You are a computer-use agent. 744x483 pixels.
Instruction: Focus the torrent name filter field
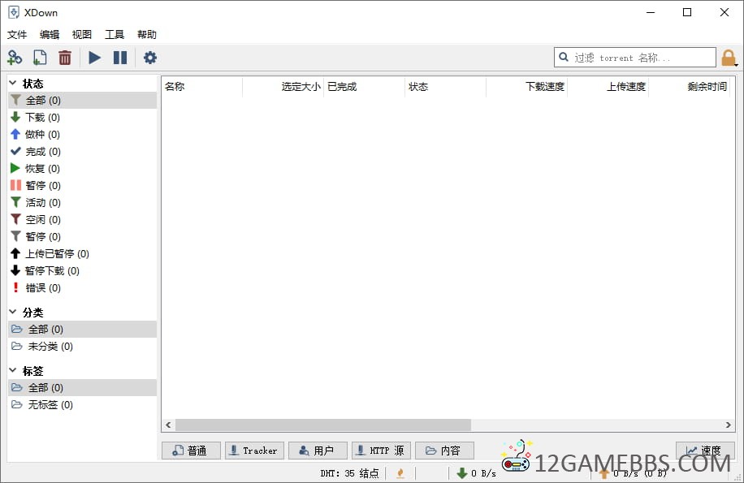tap(635, 58)
